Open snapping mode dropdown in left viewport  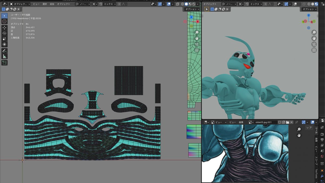click(x=110, y=4)
